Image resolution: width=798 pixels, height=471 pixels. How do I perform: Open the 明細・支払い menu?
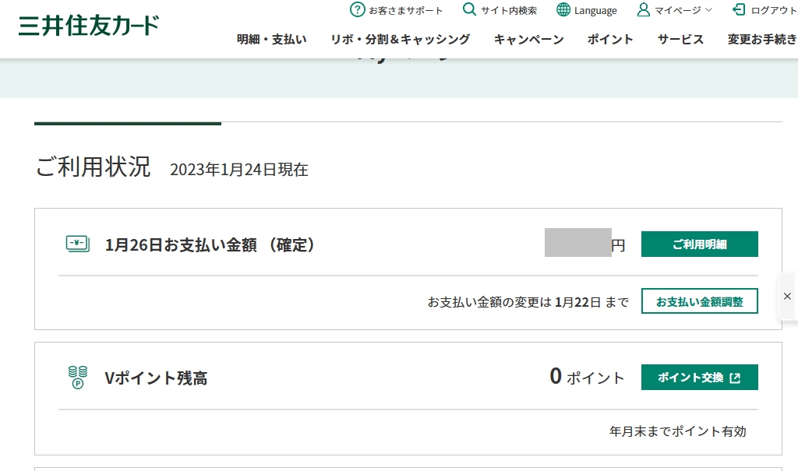[x=271, y=39]
